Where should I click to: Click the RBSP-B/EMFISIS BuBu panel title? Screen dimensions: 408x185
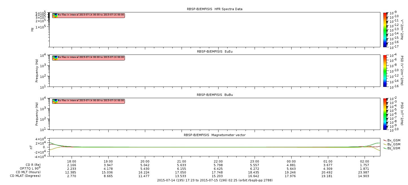tap(215, 95)
